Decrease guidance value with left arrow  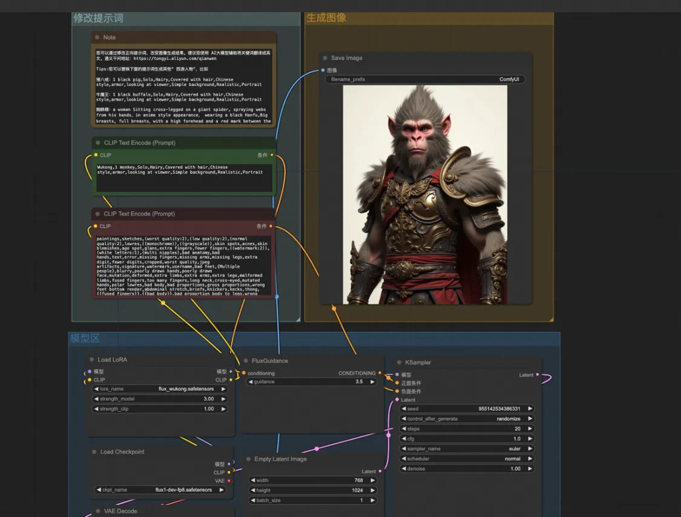[251, 381]
